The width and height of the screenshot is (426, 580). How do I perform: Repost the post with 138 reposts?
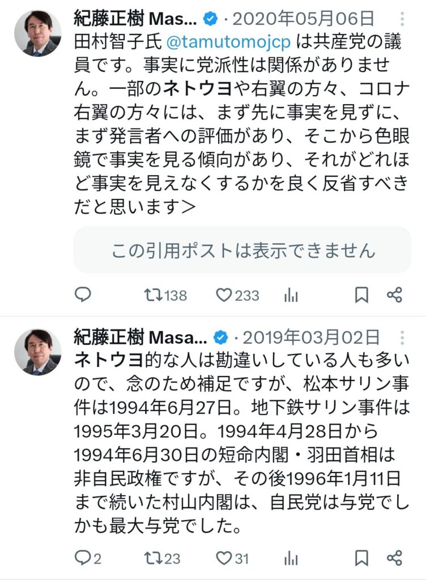coord(153,295)
